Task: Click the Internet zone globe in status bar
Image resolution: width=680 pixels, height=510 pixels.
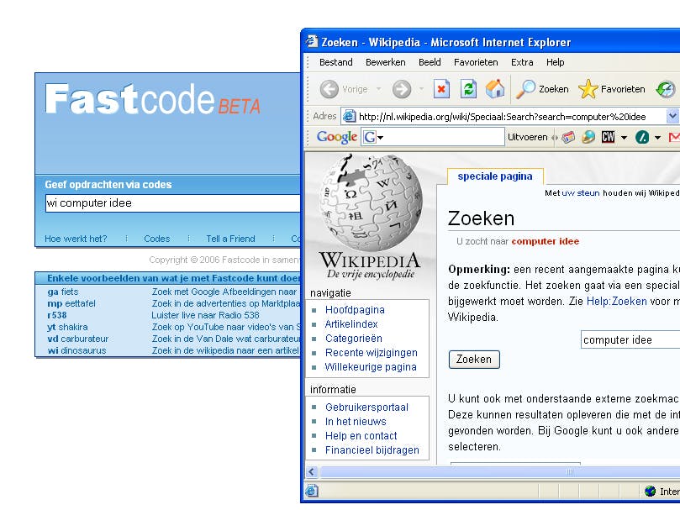Action: (x=650, y=491)
